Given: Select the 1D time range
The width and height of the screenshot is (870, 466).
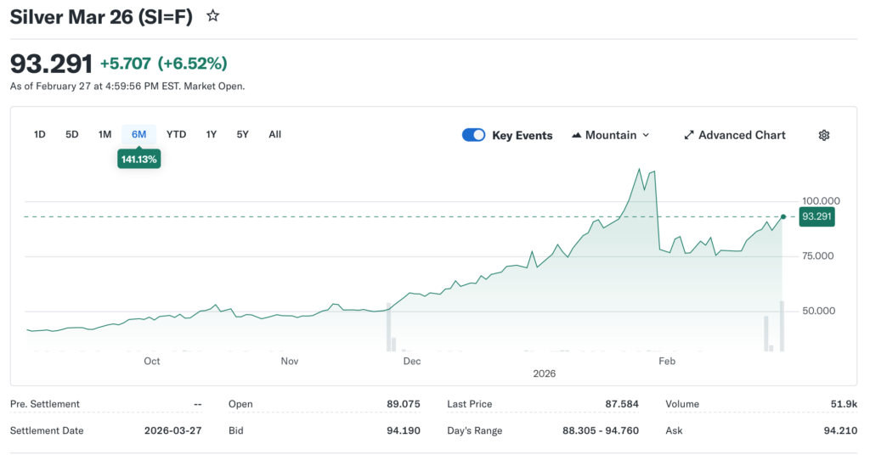Looking at the screenshot, I should pyautogui.click(x=40, y=134).
